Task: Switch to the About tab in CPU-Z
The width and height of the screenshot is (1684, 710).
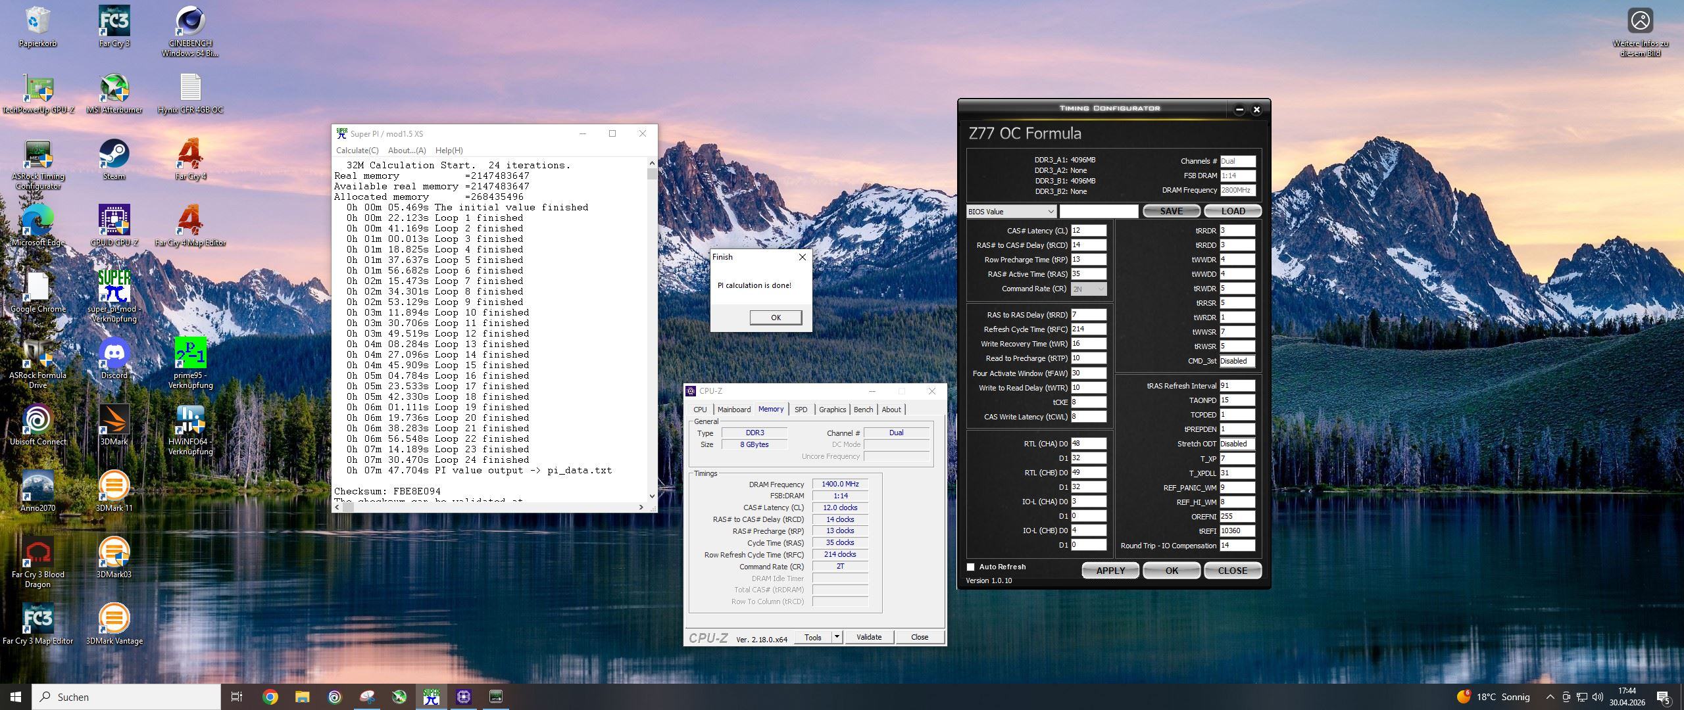Action: (891, 410)
